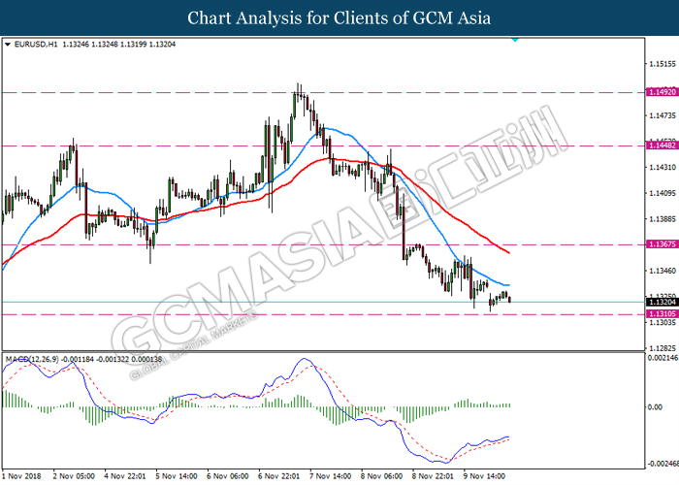
Task: Select the '8 Nov 06:00' time axis label
Action: click(382, 476)
